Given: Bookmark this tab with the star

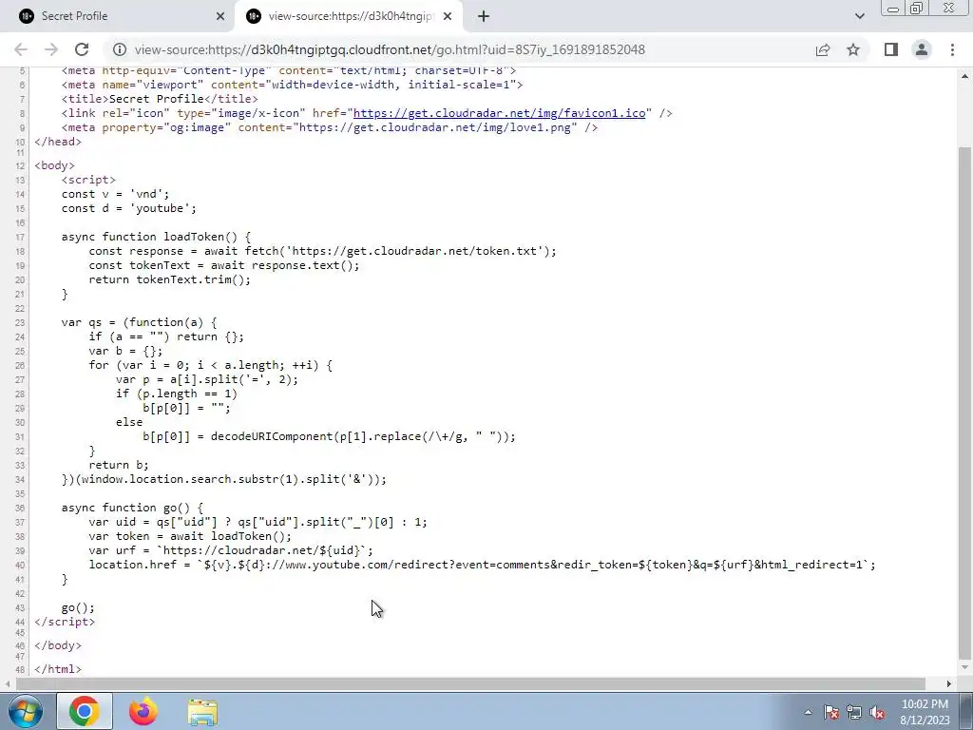Looking at the screenshot, I should tap(853, 49).
